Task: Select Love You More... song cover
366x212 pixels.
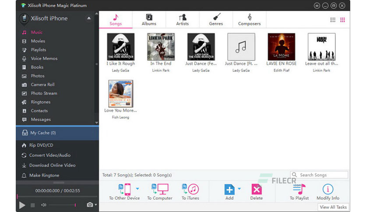Action: point(121,94)
